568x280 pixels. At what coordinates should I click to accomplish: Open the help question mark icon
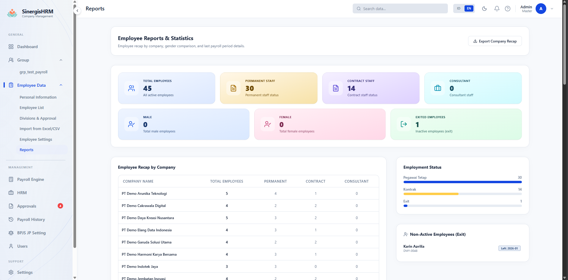508,9
